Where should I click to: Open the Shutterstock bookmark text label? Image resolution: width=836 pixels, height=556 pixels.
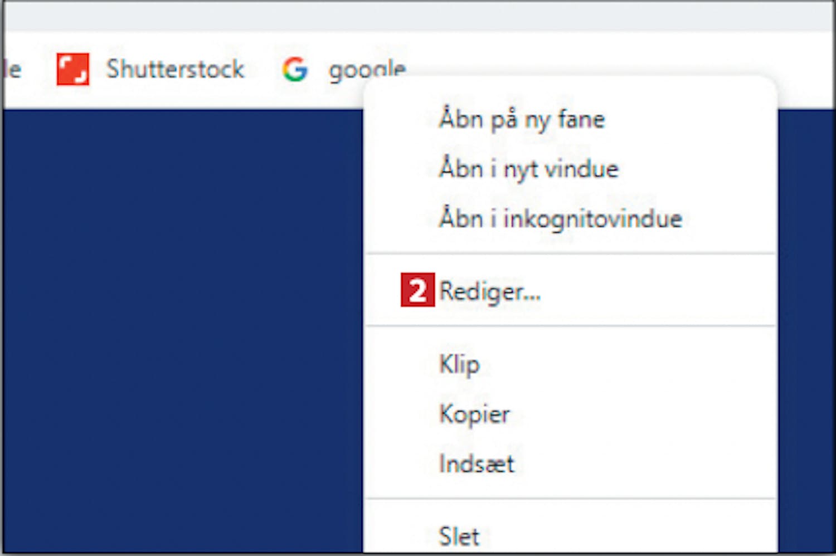coord(175,69)
